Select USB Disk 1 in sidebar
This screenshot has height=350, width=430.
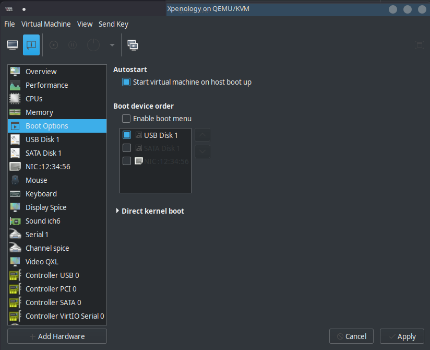point(57,139)
